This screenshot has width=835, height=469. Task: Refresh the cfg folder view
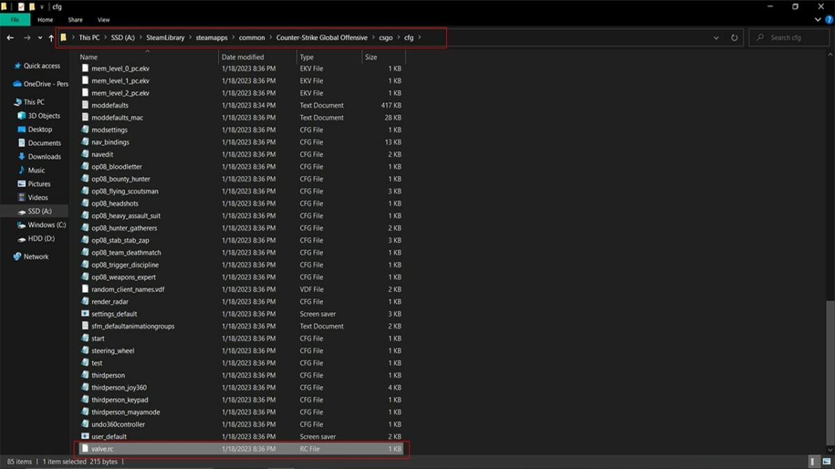pos(734,38)
